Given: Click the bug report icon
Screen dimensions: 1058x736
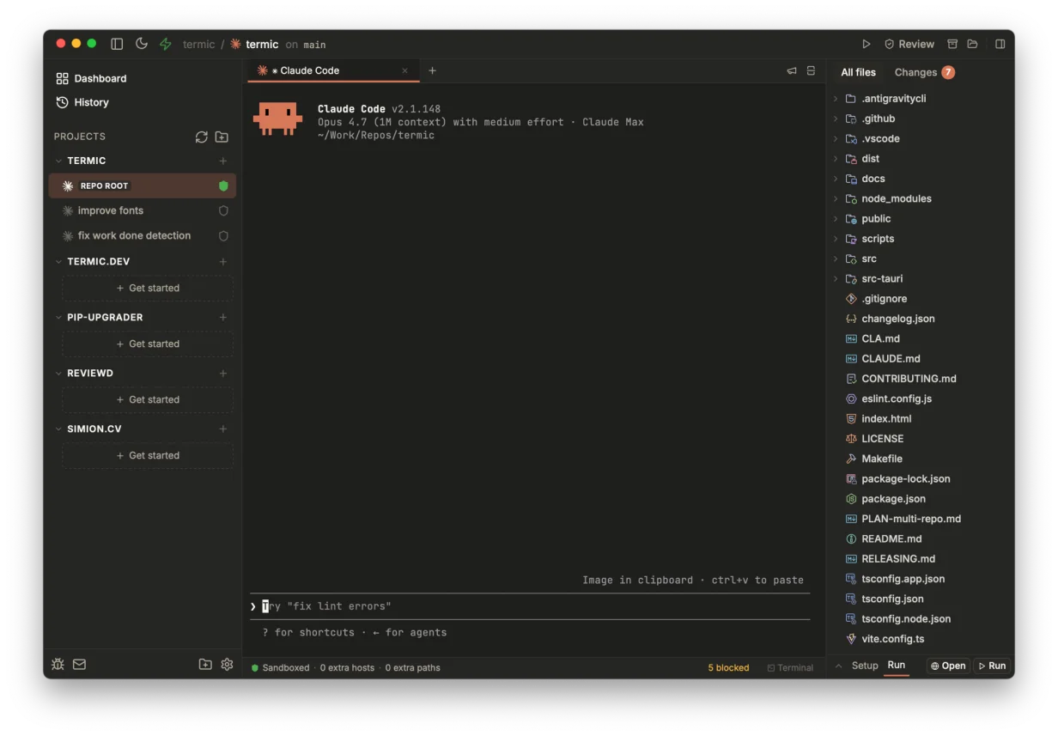Looking at the screenshot, I should (58, 664).
